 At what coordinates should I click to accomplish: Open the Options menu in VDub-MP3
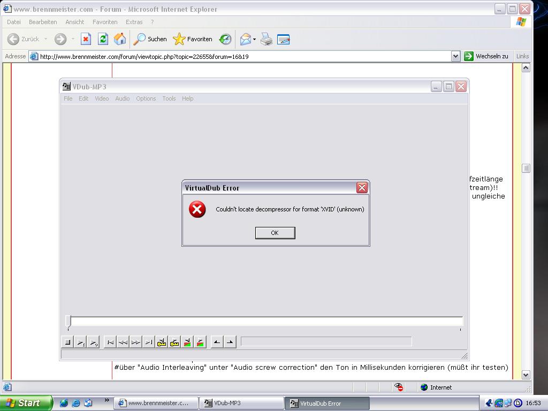tap(146, 98)
